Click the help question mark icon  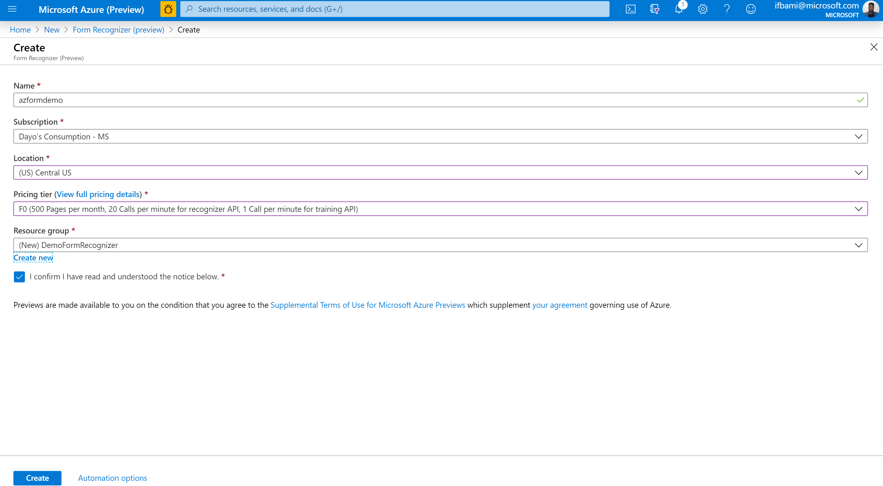(727, 9)
